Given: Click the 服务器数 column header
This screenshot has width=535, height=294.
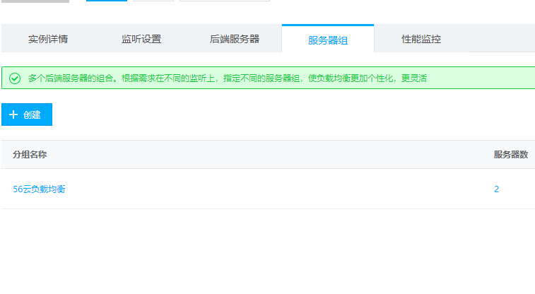Looking at the screenshot, I should pos(510,154).
